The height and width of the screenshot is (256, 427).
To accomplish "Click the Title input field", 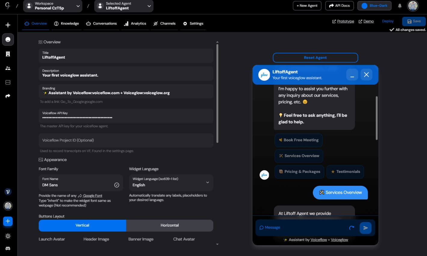I will pyautogui.click(x=126, y=55).
